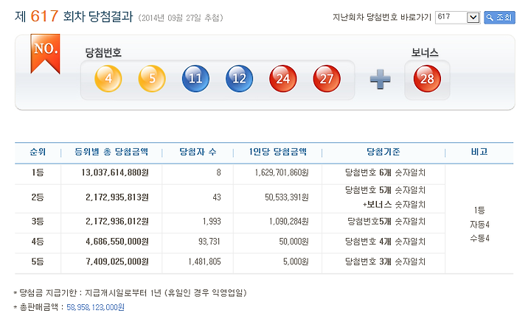Click the 5등 rank cell
Screen dimensions: 531x316
pos(38,261)
